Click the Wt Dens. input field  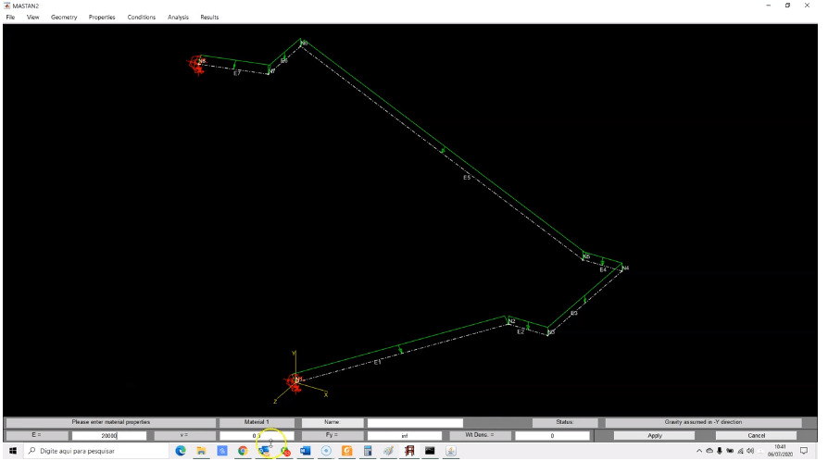tap(552, 435)
